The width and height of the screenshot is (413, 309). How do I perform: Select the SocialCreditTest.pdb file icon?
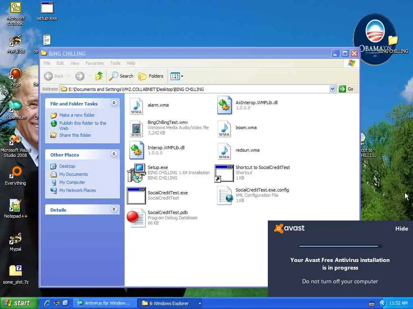coord(136,218)
